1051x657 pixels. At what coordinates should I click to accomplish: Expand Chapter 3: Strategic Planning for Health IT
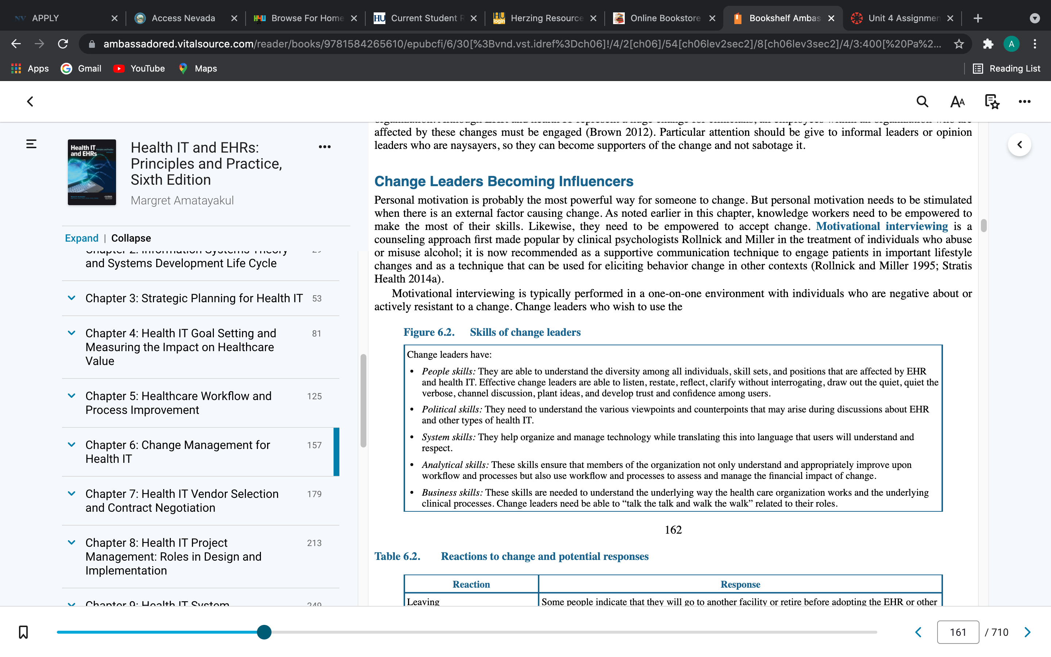(72, 298)
